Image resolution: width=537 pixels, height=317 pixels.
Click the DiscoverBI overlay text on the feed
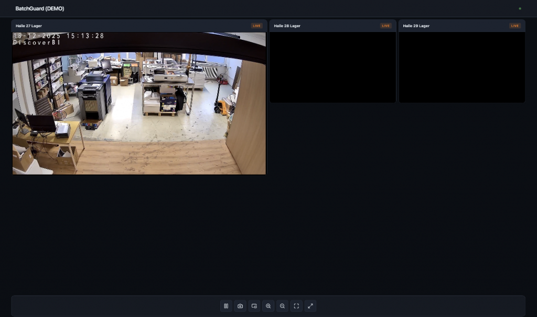point(37,42)
